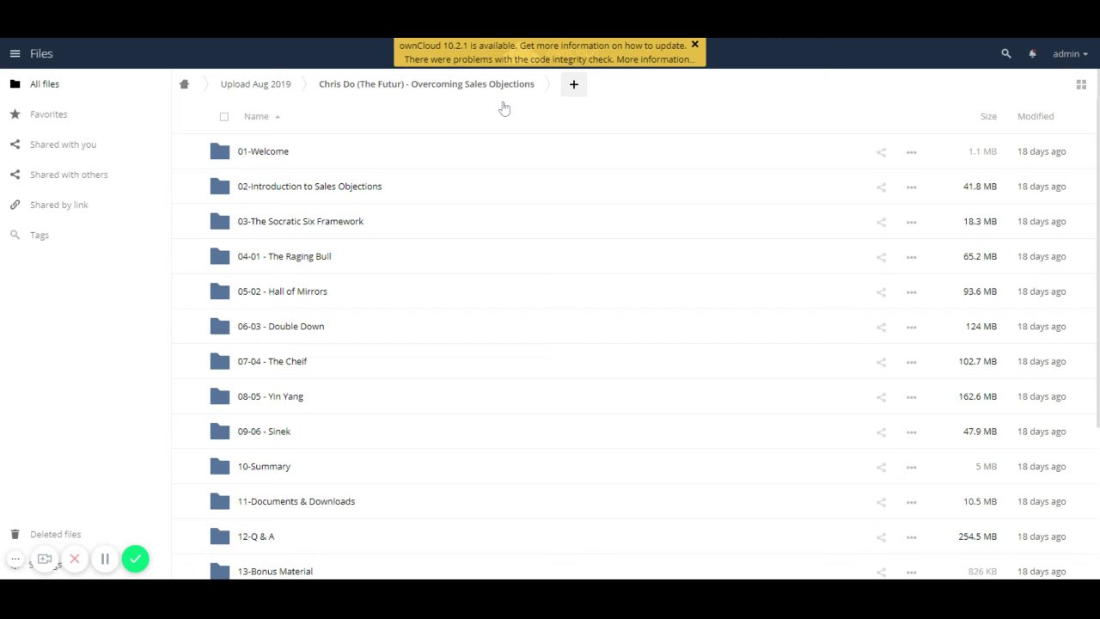The width and height of the screenshot is (1100, 619).
Task: Share the 06-03 - Double Down folder
Action: coord(881,327)
